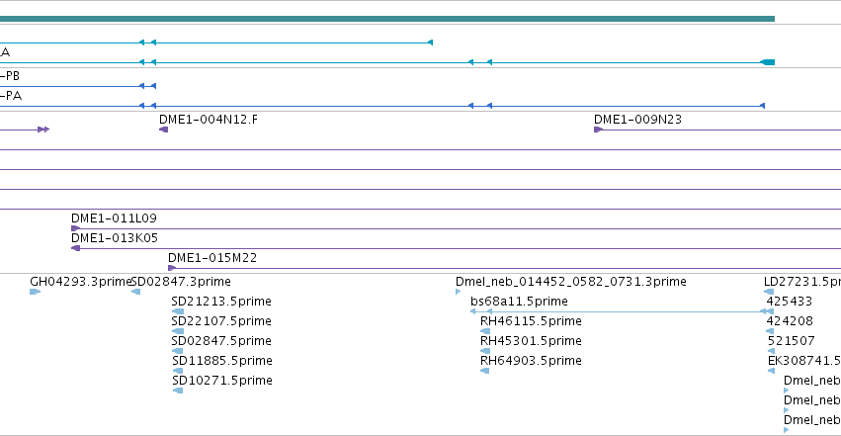The image size is (841, 436).
Task: Click the GH04293.3prime EST label
Action: [80, 282]
